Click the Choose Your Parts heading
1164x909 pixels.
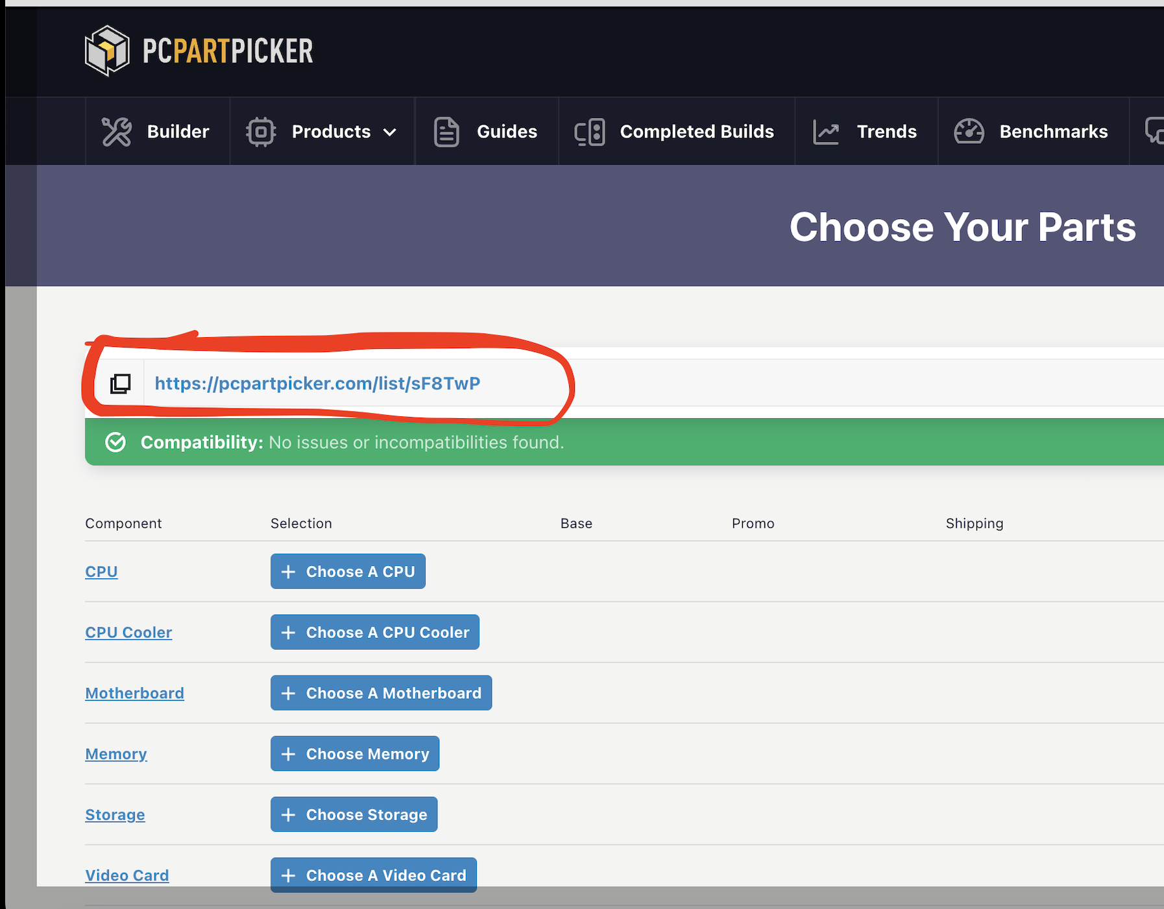[962, 227]
